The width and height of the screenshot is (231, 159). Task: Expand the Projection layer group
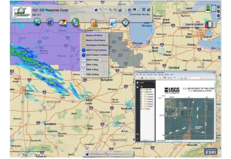(145, 94)
